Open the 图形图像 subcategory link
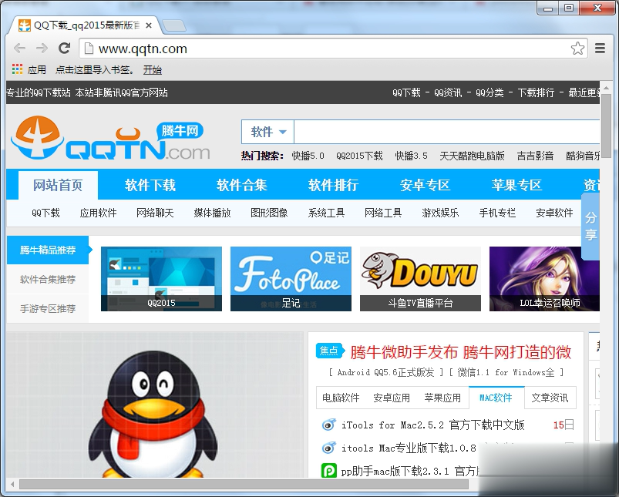This screenshot has height=497, width=619. [269, 213]
